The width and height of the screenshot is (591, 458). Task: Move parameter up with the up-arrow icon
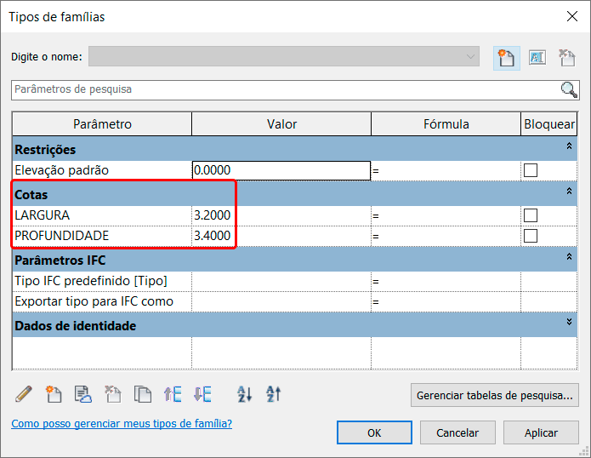(x=173, y=394)
